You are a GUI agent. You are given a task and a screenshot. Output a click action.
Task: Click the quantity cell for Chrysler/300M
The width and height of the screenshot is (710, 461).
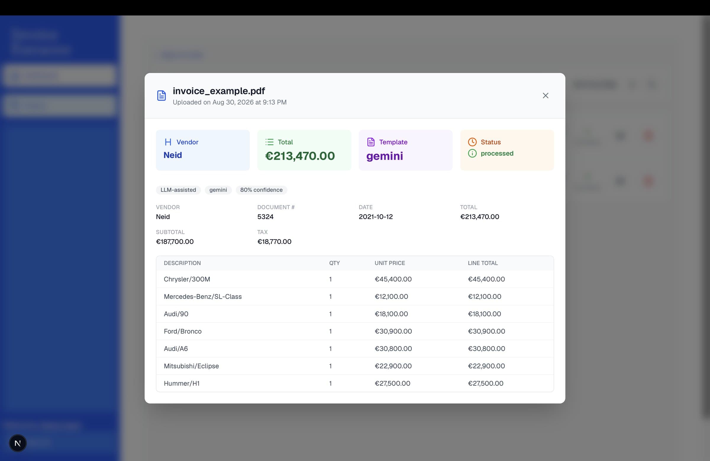pyautogui.click(x=330, y=279)
